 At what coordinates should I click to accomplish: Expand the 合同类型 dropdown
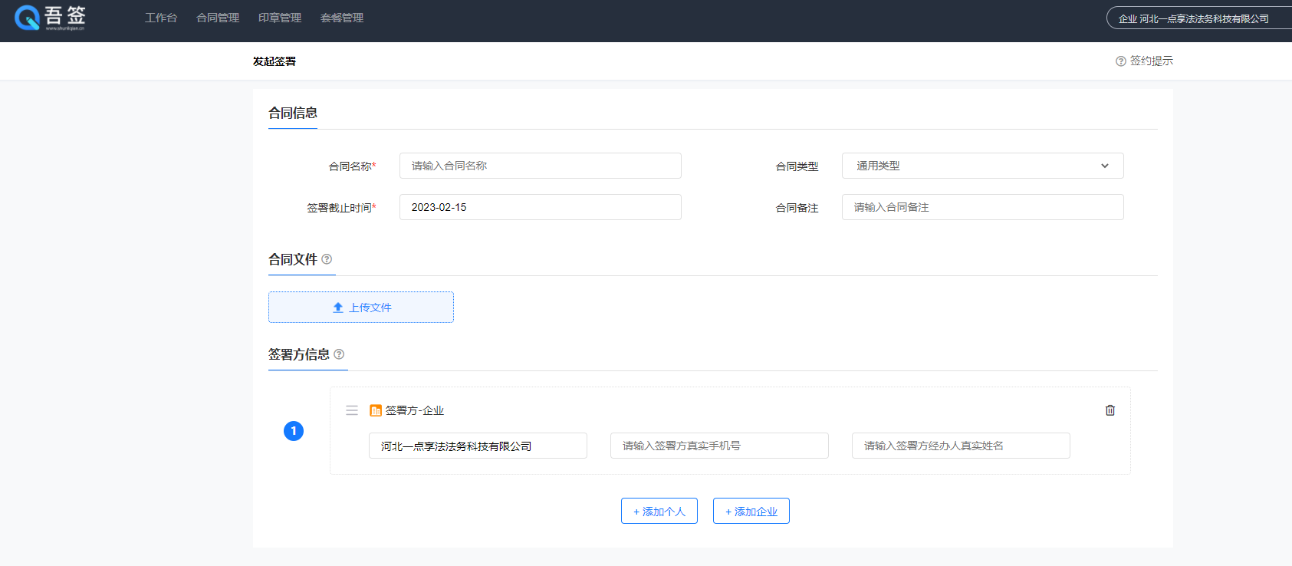(x=982, y=166)
